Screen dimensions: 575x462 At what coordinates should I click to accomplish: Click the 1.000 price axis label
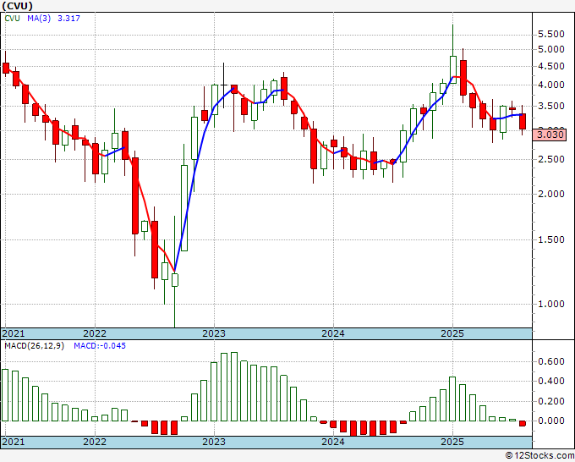[550, 304]
